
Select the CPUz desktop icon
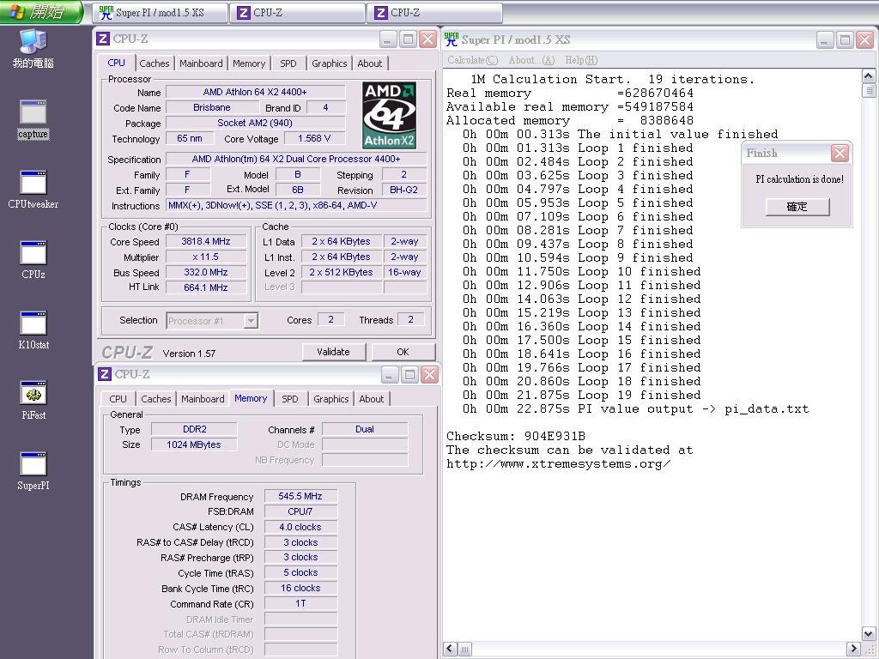pos(33,259)
